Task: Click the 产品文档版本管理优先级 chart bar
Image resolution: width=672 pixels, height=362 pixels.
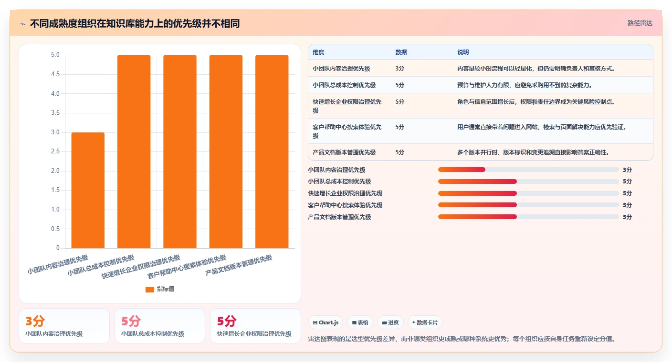Action: click(x=272, y=151)
